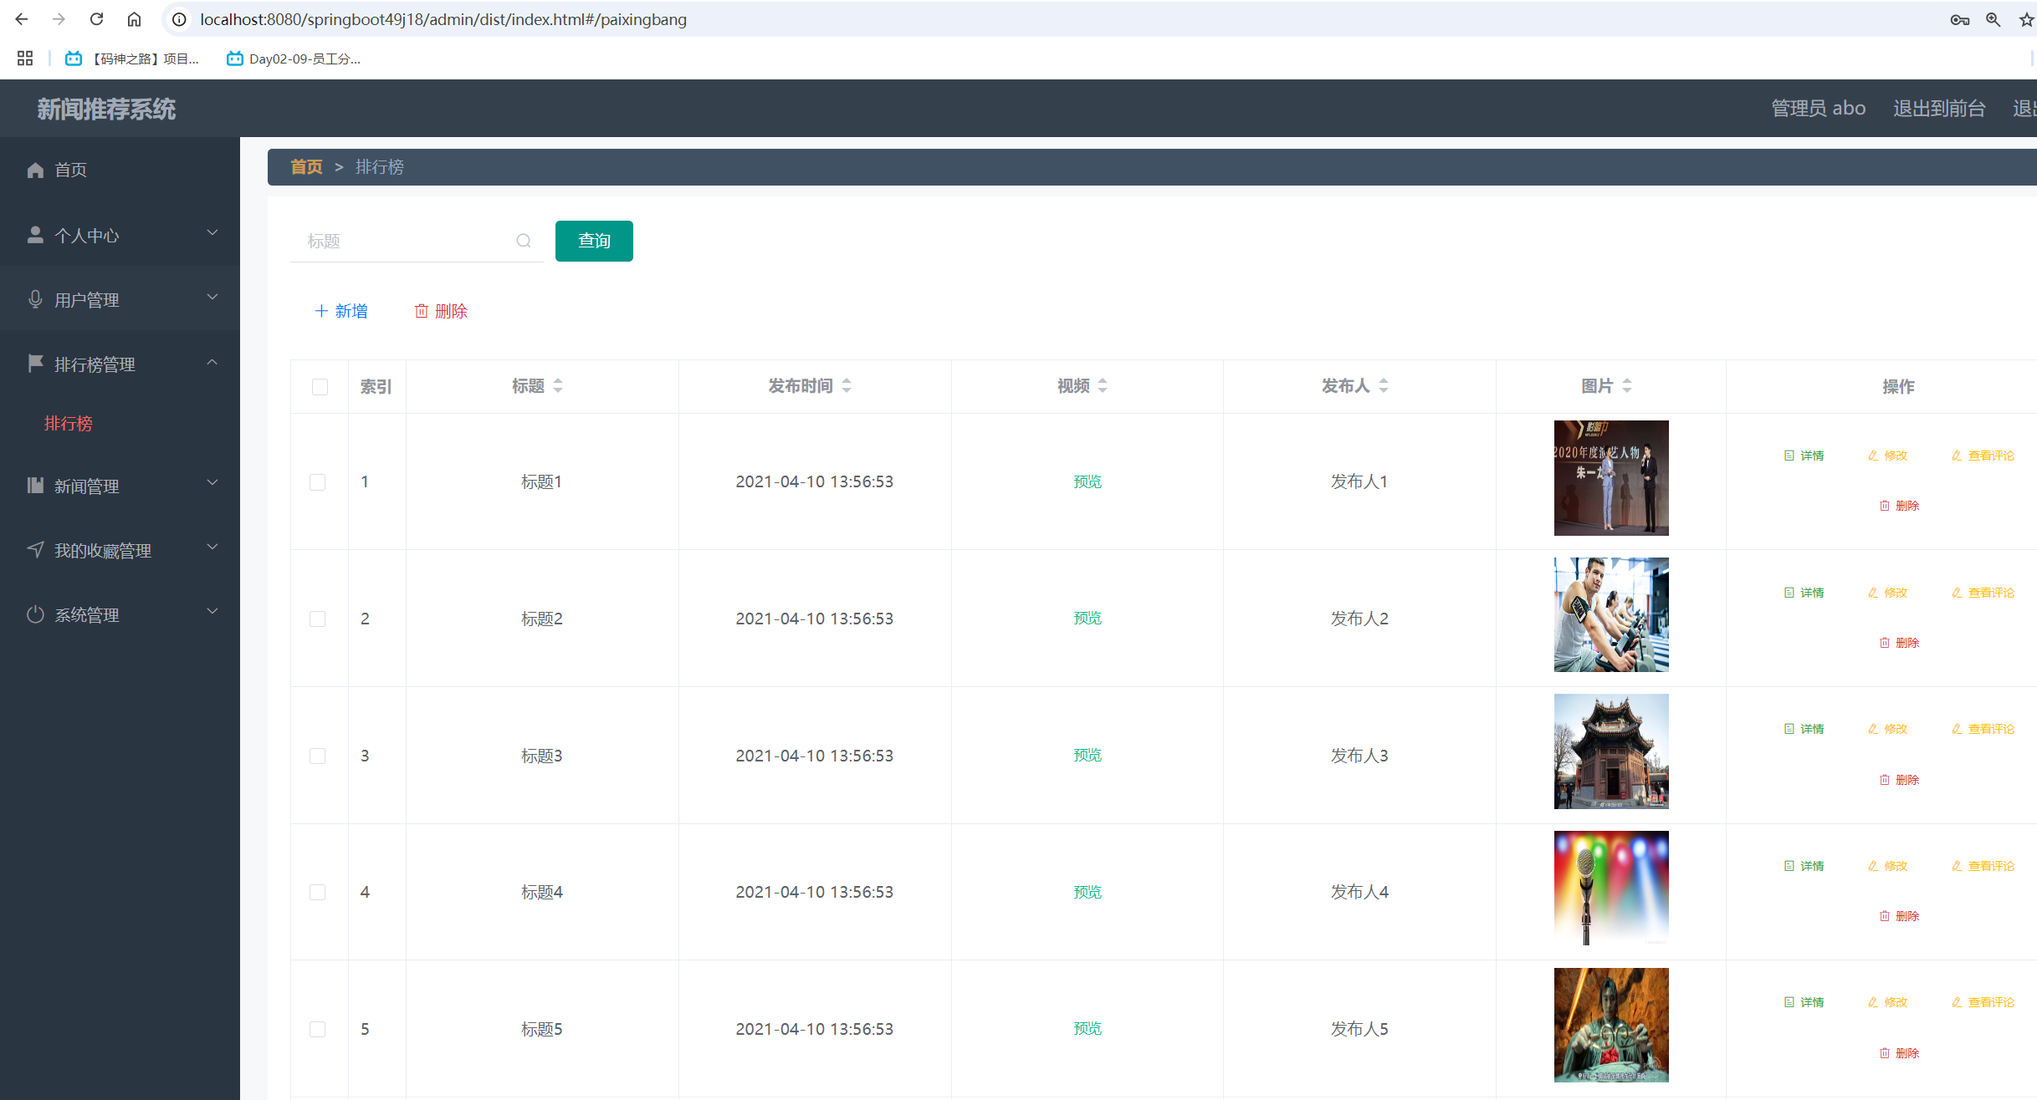Click the search magnifier icon in 标题 field
The height and width of the screenshot is (1100, 2037).
coord(524,241)
